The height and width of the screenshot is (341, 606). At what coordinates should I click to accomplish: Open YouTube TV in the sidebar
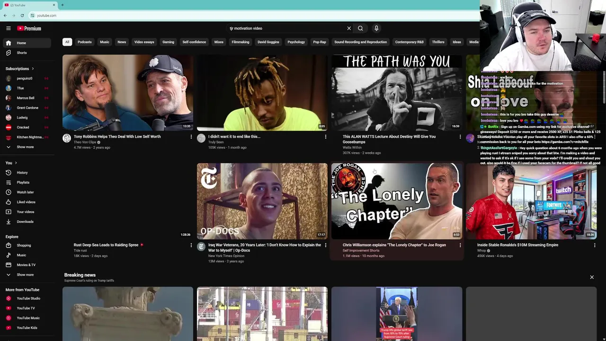point(28,308)
